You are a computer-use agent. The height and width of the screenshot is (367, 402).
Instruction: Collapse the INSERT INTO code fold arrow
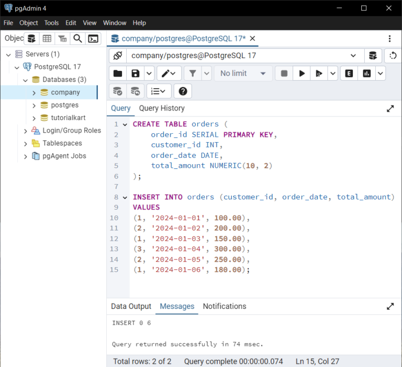point(125,198)
